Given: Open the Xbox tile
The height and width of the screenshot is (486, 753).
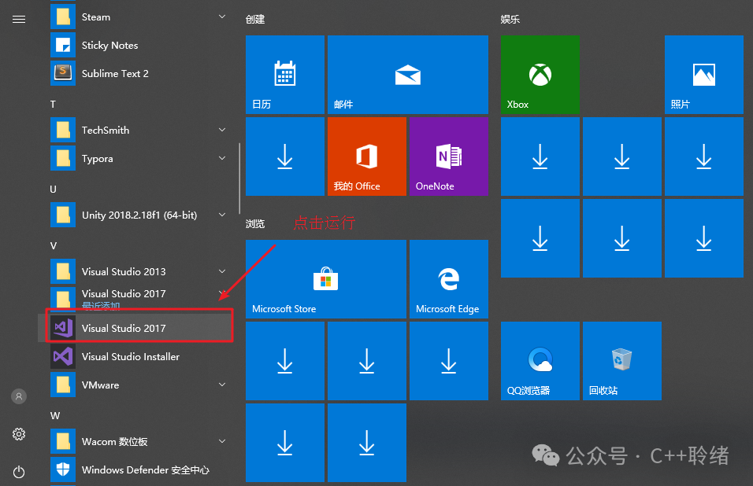Looking at the screenshot, I should pyautogui.click(x=540, y=75).
